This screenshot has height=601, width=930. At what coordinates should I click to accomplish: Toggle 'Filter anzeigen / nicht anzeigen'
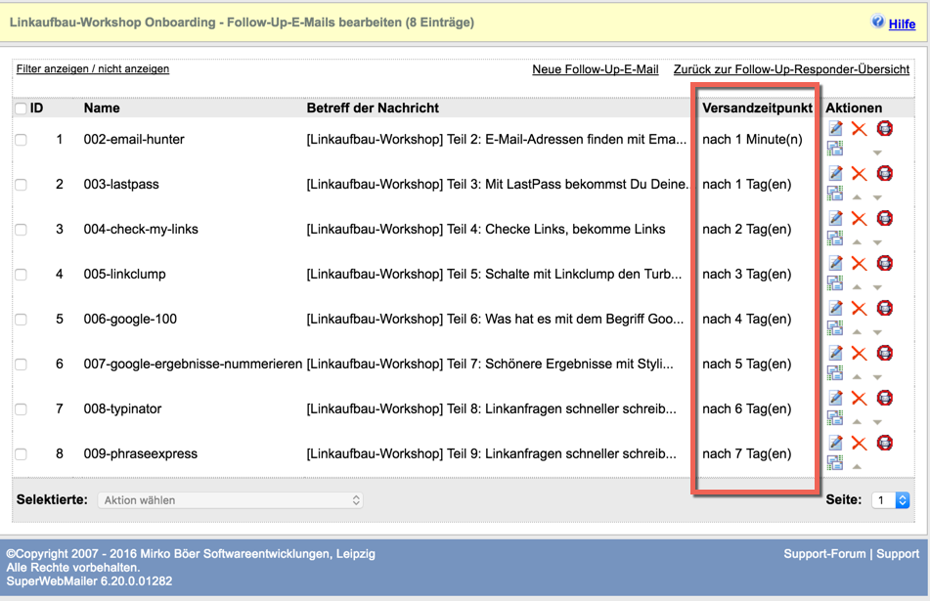coord(93,68)
